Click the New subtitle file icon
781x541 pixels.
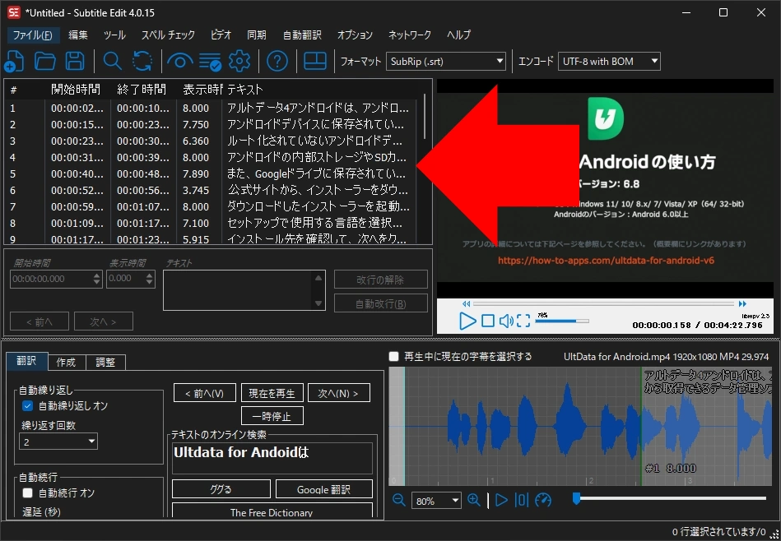point(14,62)
